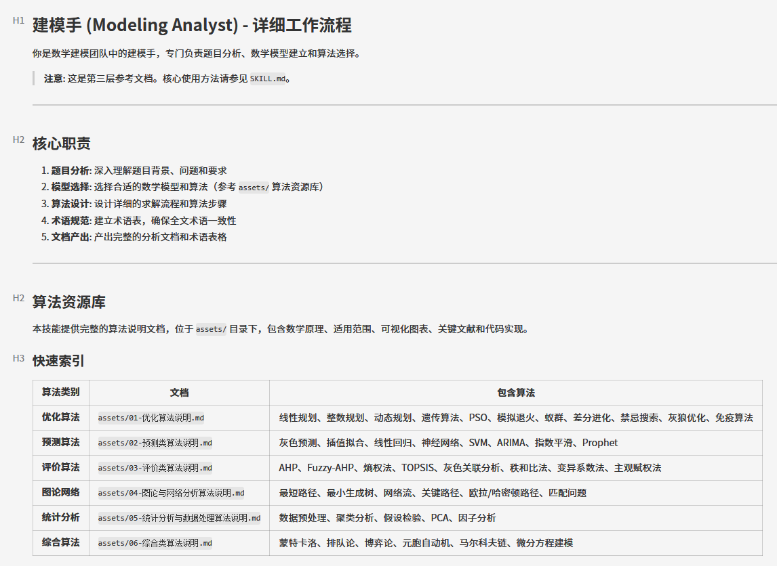The image size is (777, 566).
Task: Click the intro sentence starting 你是数学建模团队中的建模手
Action: point(196,53)
